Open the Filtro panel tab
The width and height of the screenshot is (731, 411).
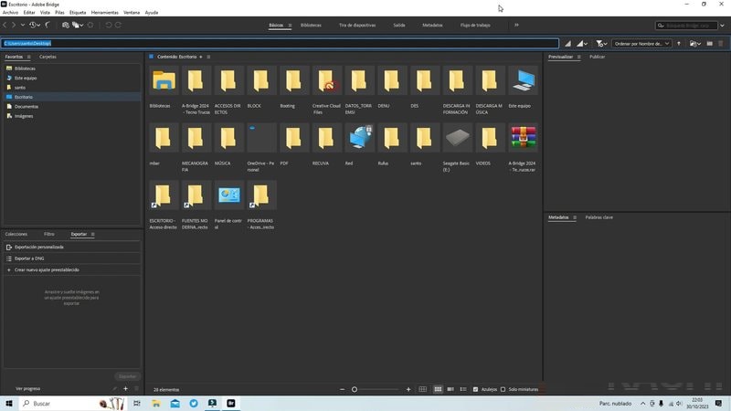tap(49, 234)
